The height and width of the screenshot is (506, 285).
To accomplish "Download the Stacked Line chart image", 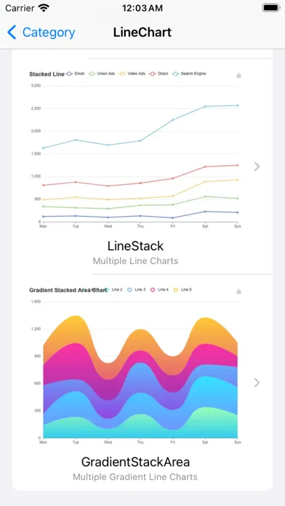I will click(238, 75).
